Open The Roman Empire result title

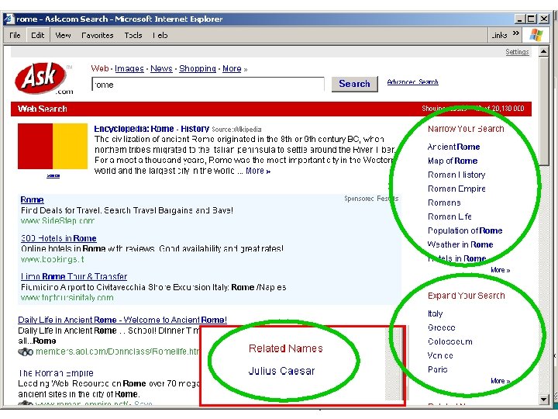56,373
